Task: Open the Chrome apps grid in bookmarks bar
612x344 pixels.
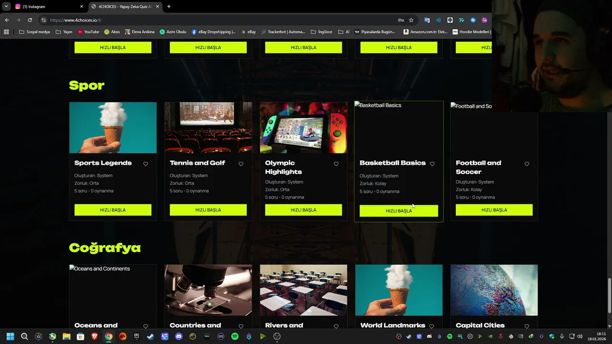Action: (x=6, y=32)
